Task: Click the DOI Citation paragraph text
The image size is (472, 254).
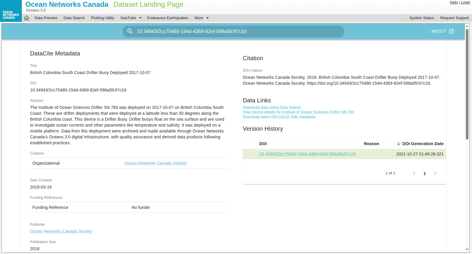Action: tap(341, 80)
